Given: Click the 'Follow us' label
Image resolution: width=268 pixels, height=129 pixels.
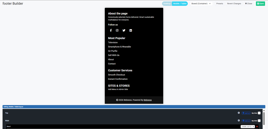Looking at the screenshot, I should (113, 25).
